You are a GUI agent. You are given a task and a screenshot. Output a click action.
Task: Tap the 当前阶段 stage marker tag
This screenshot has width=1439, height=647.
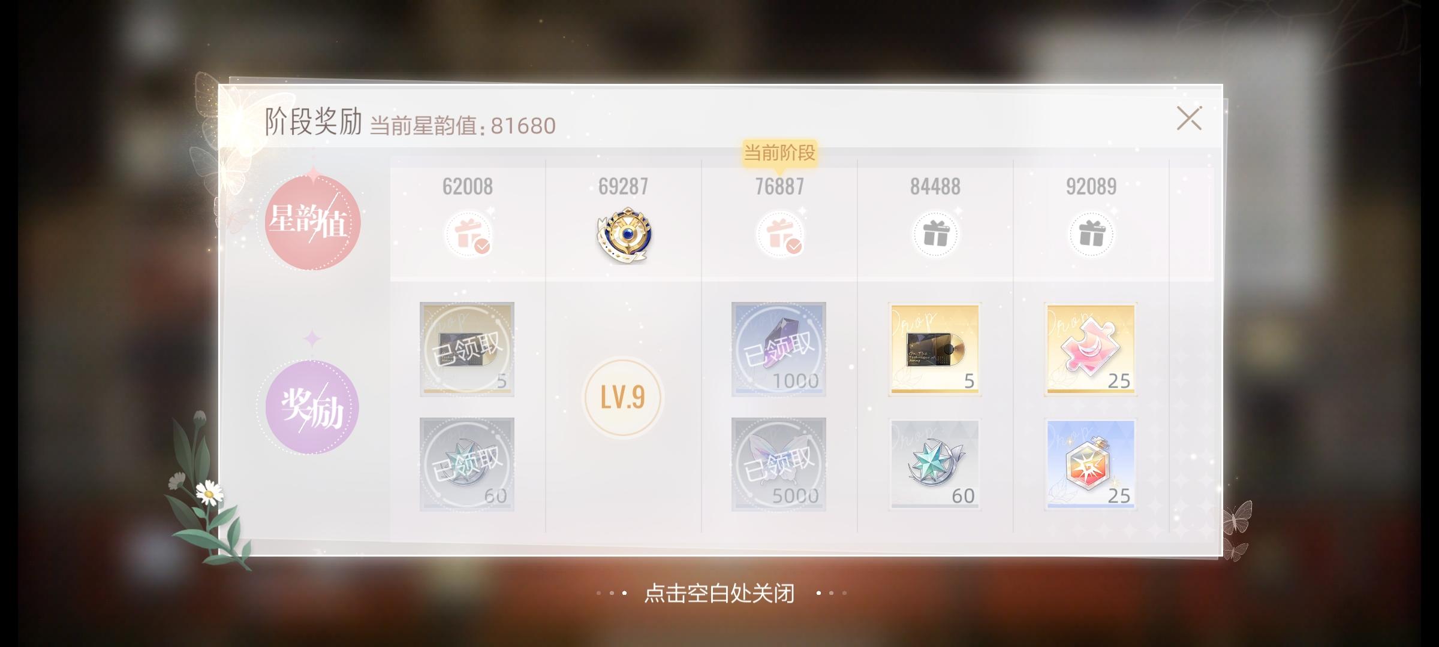click(779, 153)
